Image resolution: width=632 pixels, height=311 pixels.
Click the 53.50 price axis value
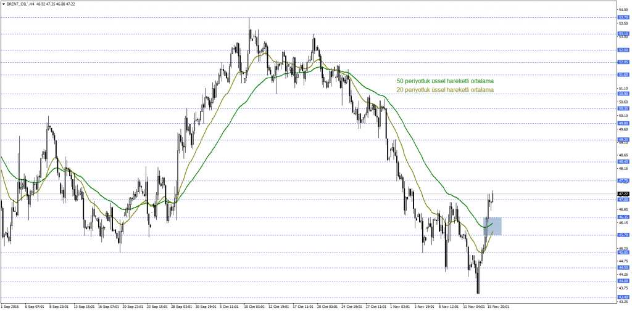pos(623,23)
